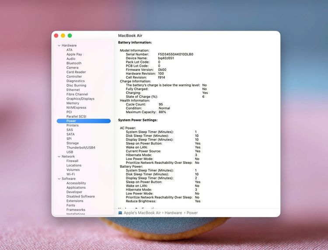Click the Cell Revision value f914

pyautogui.click(x=161, y=77)
